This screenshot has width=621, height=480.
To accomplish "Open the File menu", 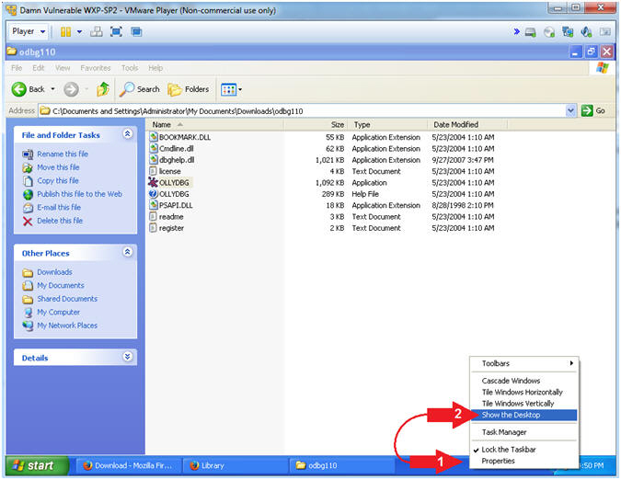I will point(17,68).
